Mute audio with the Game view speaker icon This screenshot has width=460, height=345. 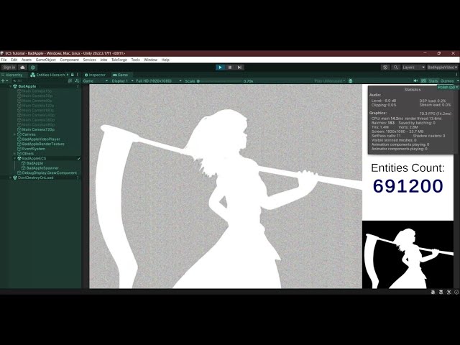coord(415,80)
